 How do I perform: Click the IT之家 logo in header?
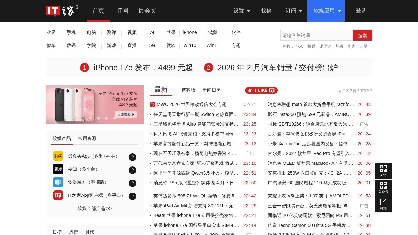click(x=62, y=10)
